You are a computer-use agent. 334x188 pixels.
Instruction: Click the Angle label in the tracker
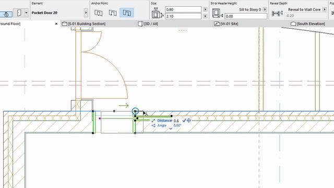point(162,125)
